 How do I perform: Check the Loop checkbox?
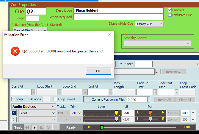[x=13, y=99]
